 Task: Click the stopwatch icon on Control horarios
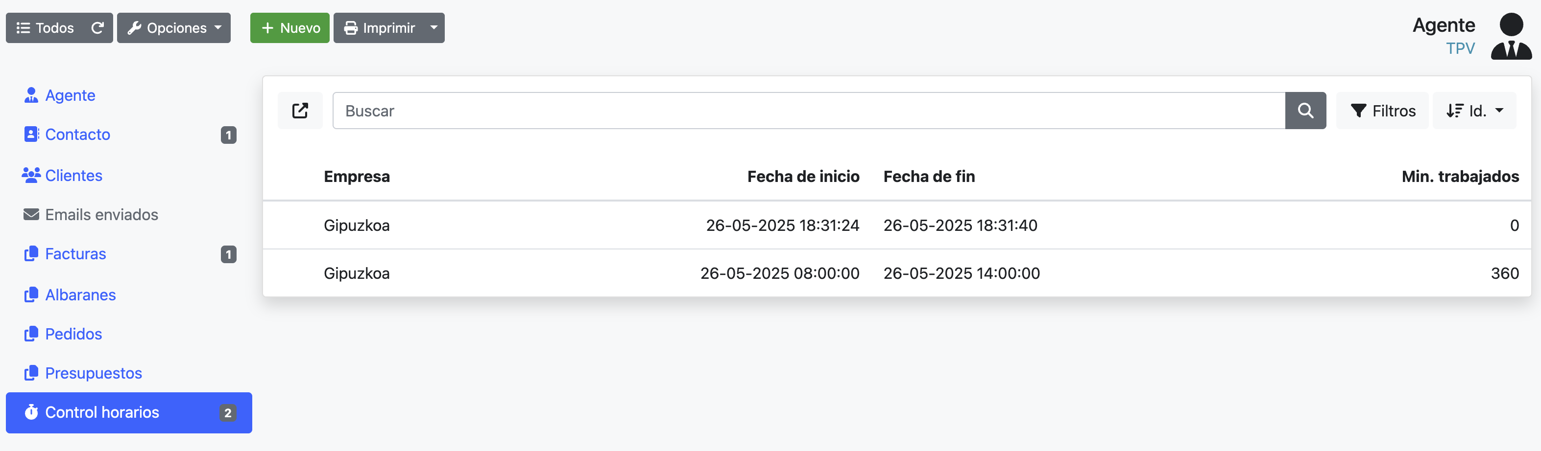pos(31,412)
